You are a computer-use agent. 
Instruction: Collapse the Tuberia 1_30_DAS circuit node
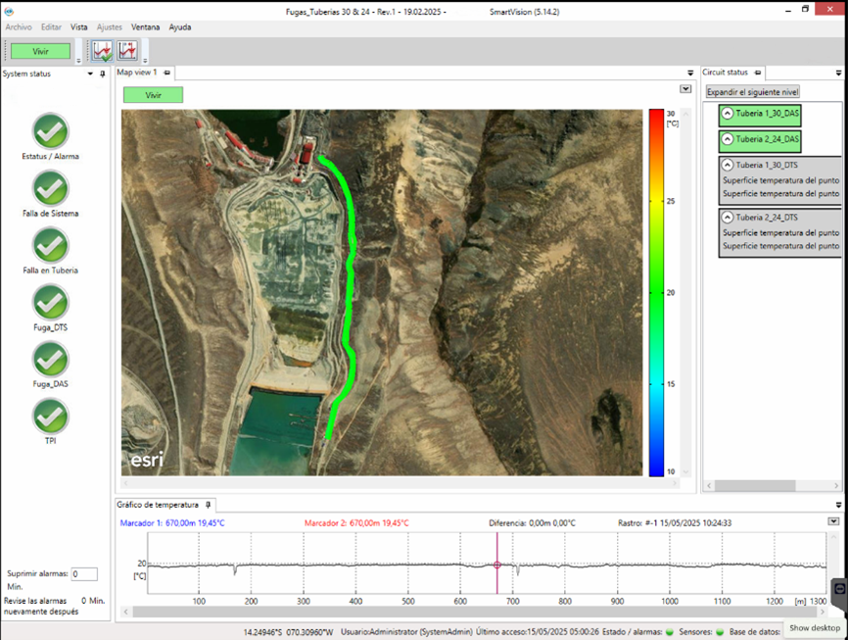click(728, 114)
